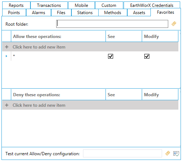Select the Mobile tab
Image resolution: width=182 pixels, height=161 pixels.
tap(82, 5)
